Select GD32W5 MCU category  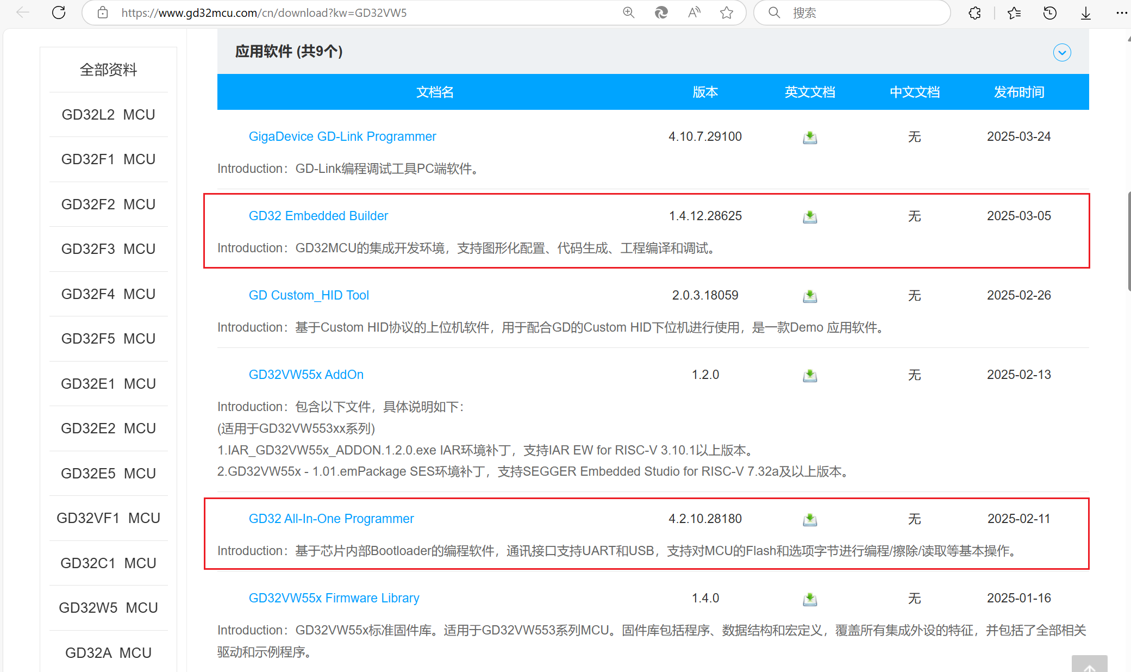[x=109, y=608]
